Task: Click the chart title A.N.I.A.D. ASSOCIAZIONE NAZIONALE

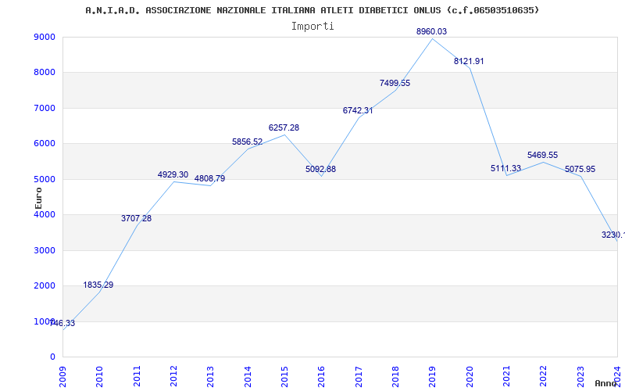Action: click(312, 10)
